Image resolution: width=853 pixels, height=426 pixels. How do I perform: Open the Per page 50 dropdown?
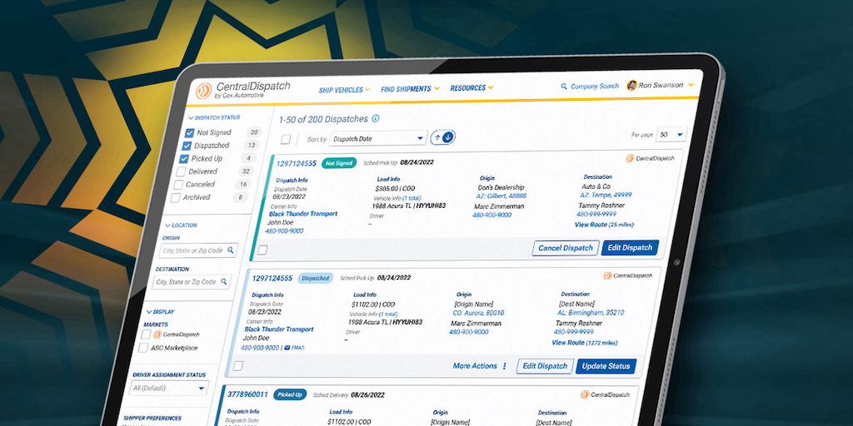point(671,135)
